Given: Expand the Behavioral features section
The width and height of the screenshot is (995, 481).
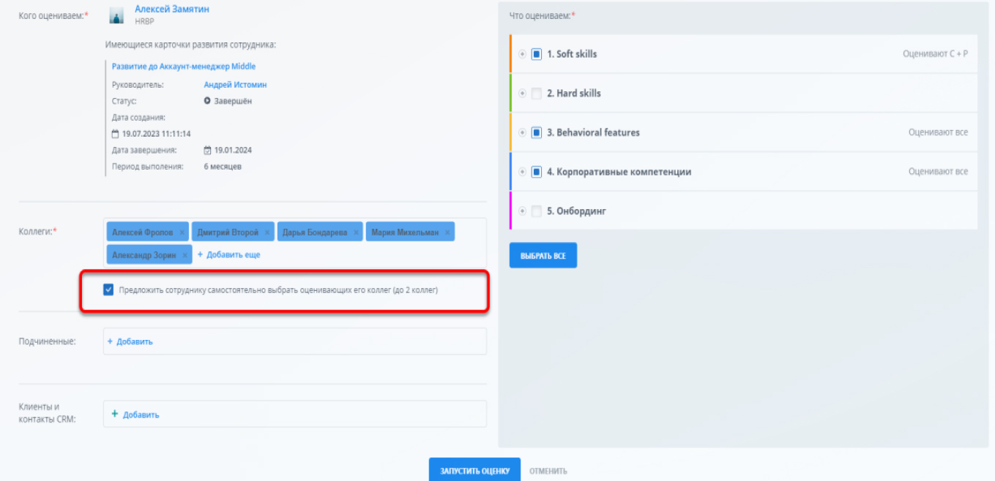Looking at the screenshot, I should point(522,133).
